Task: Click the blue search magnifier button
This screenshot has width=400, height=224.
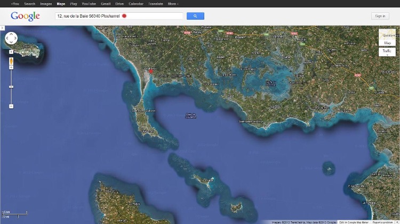Action: pos(195,16)
